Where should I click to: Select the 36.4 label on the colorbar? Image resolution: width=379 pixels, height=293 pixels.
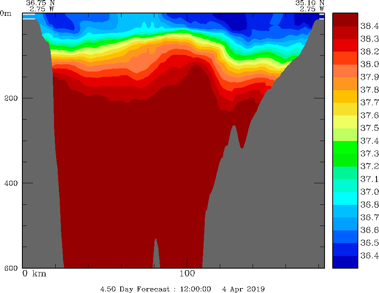[369, 256]
